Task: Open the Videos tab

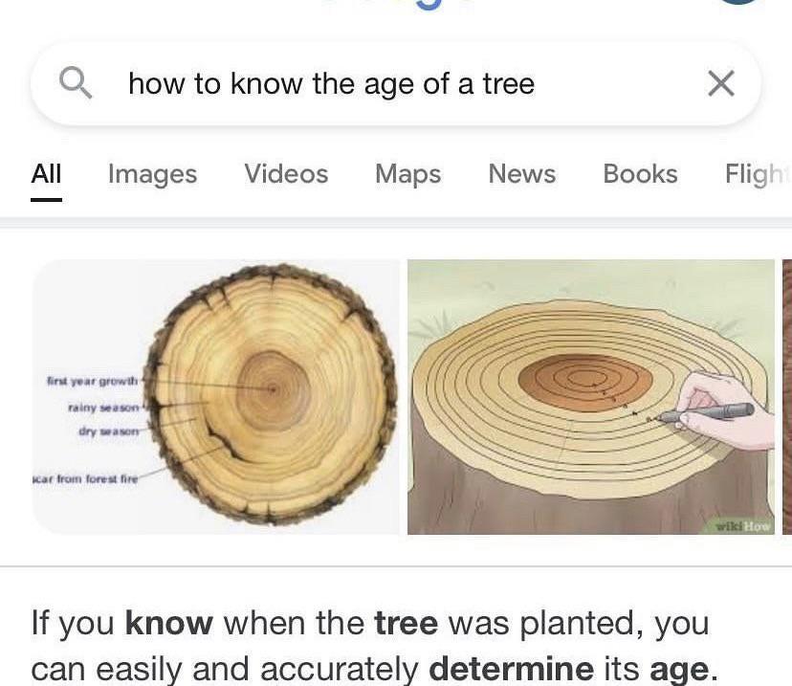Action: click(286, 174)
